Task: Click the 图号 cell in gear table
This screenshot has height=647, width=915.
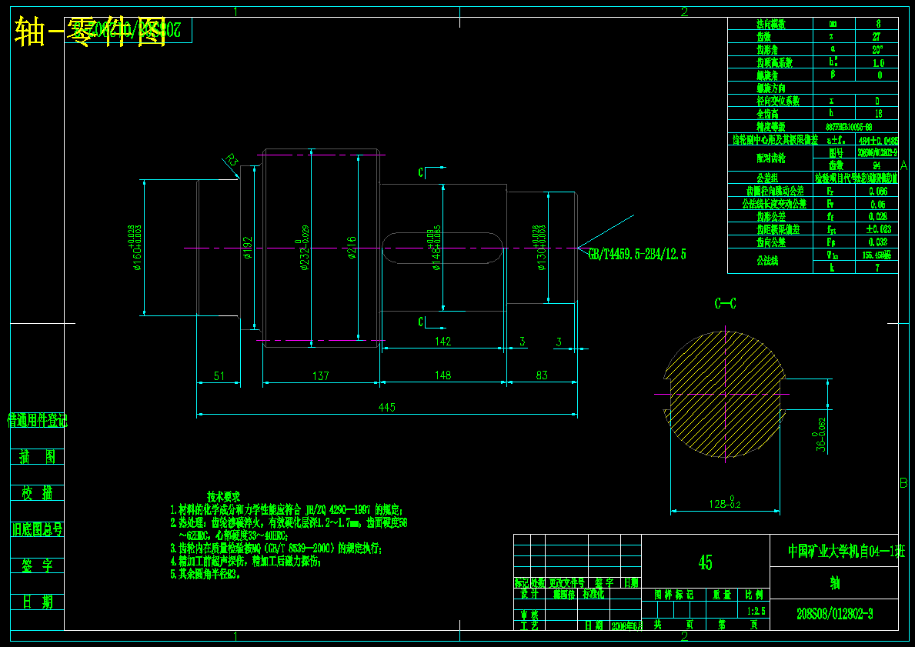Action: pos(834,152)
